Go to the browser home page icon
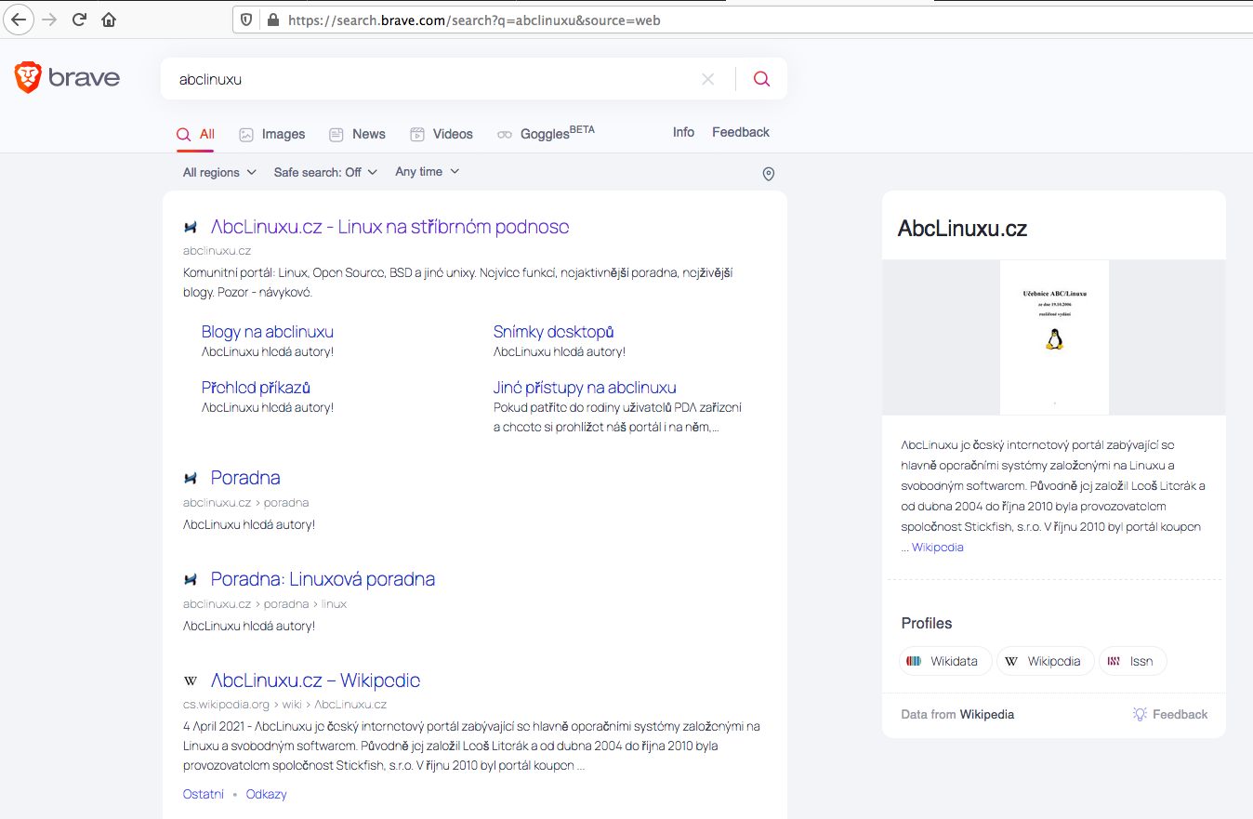This screenshot has width=1253, height=819. pos(109,20)
